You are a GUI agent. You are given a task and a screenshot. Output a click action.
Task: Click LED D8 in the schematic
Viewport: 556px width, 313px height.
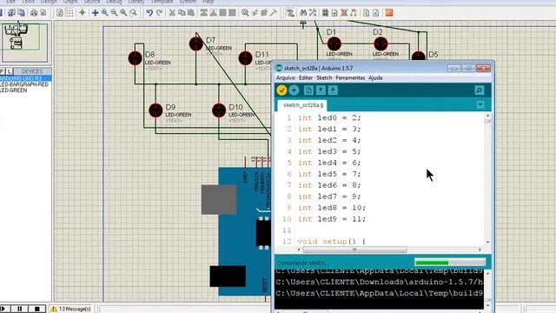coord(136,58)
